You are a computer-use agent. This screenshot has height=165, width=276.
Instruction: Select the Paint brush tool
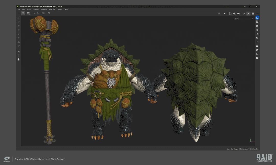(x=19, y=18)
